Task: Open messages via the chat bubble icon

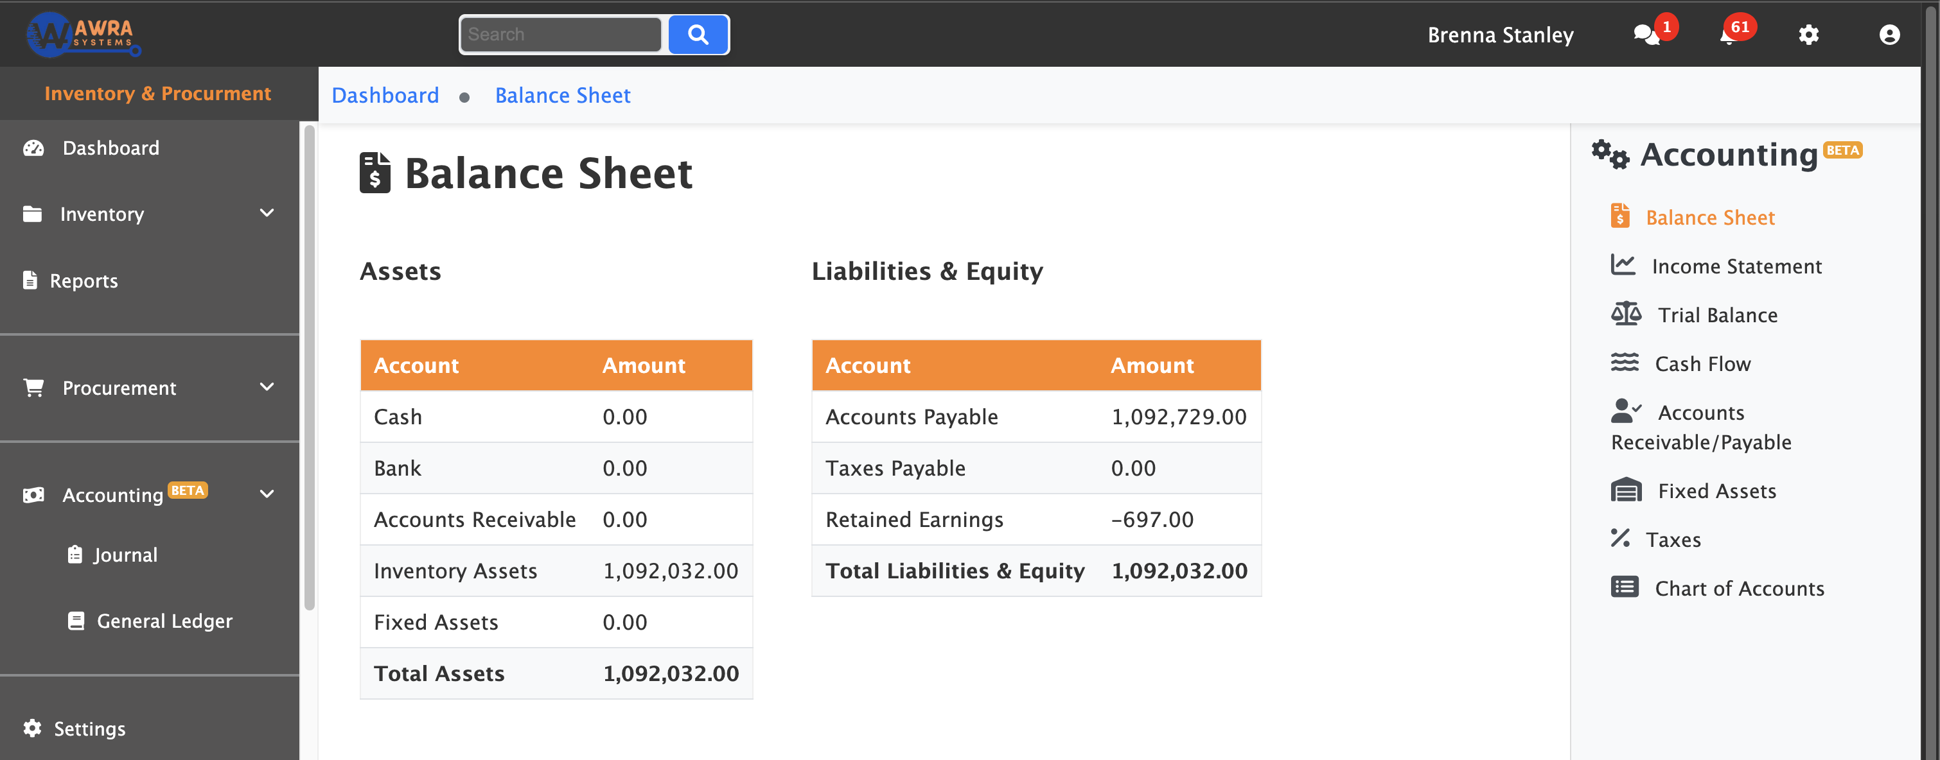Action: point(1646,35)
